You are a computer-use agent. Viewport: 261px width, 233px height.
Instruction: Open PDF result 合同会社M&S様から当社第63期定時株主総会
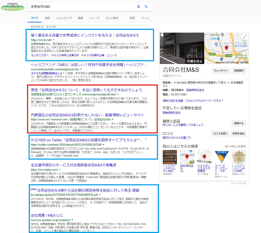click(88, 190)
